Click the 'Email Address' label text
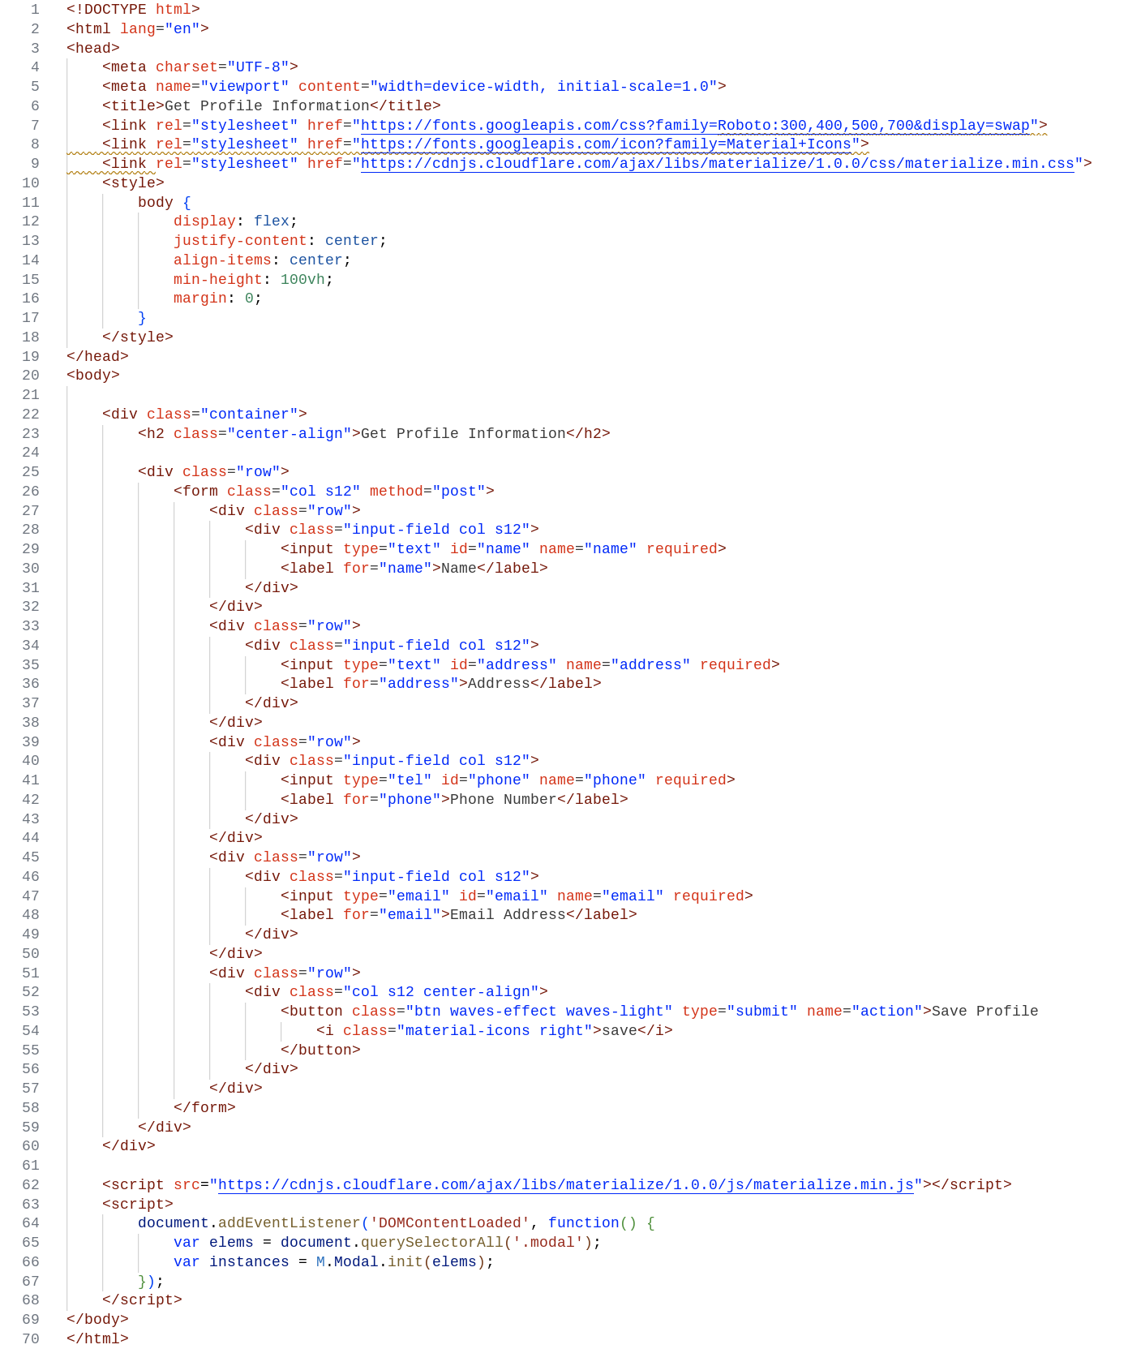The width and height of the screenshot is (1141, 1349). coord(507,914)
